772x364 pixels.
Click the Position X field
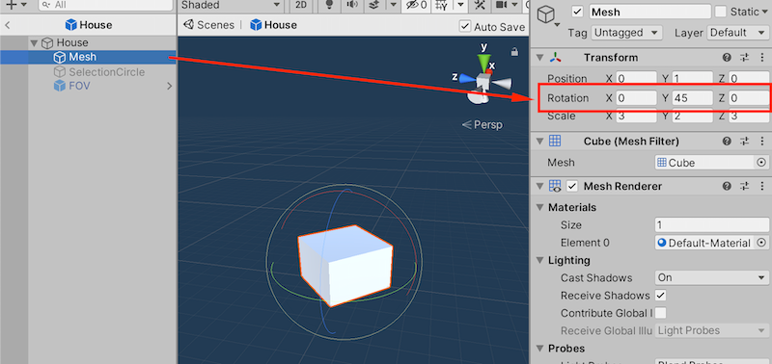[637, 79]
